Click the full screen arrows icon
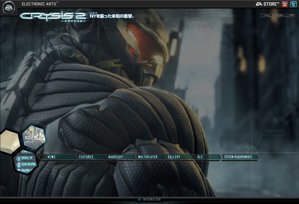299x204 pixels. 263,15
